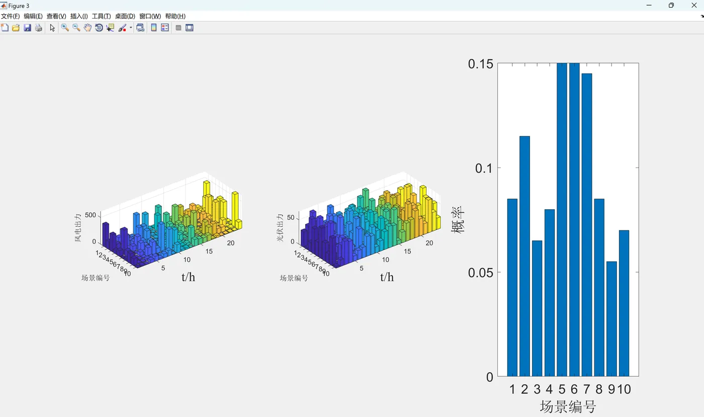Image resolution: width=704 pixels, height=417 pixels.
Task: Enable the Rotate 3D tool
Action: point(99,28)
